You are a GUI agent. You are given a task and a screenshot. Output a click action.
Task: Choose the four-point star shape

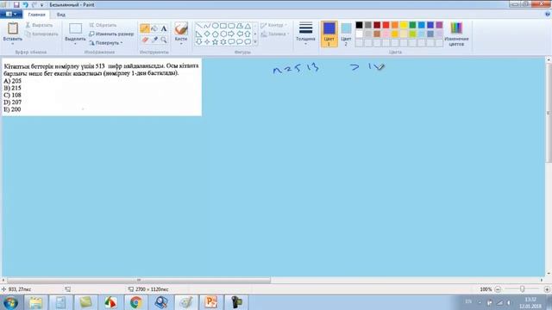tap(207, 42)
